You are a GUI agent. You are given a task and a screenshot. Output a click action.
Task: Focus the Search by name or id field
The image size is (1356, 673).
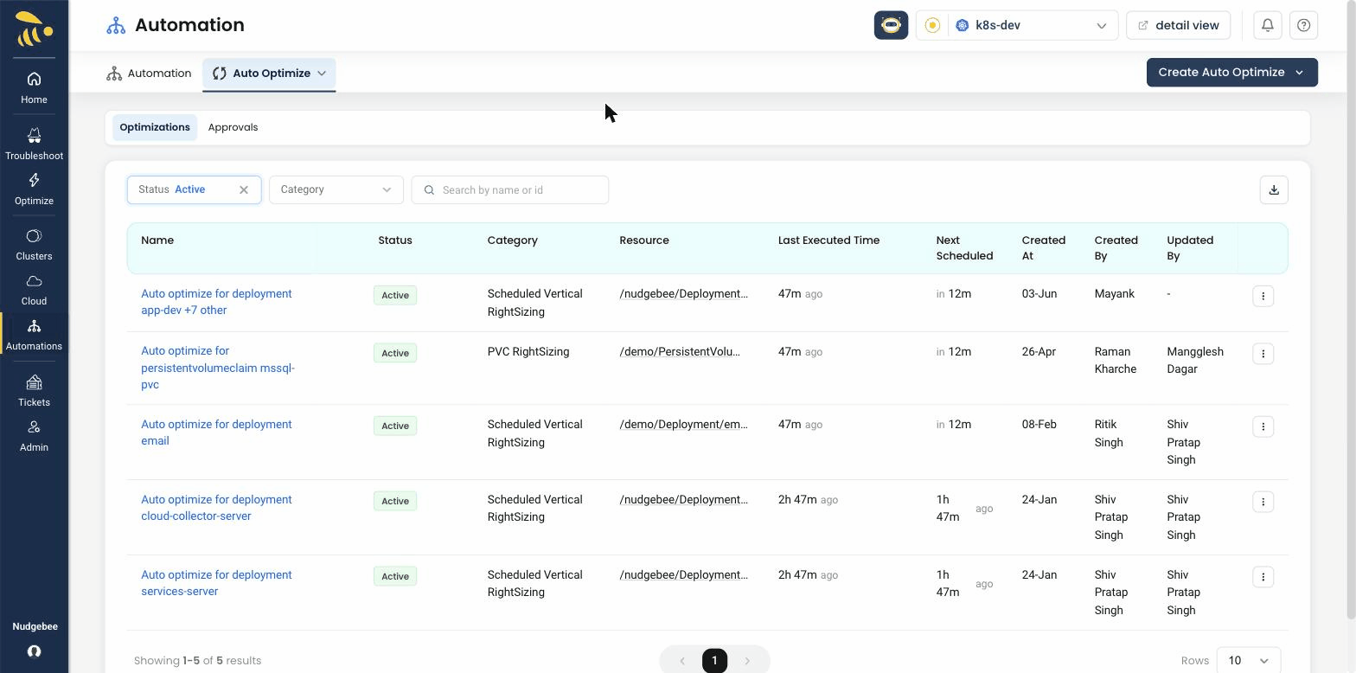tap(510, 189)
